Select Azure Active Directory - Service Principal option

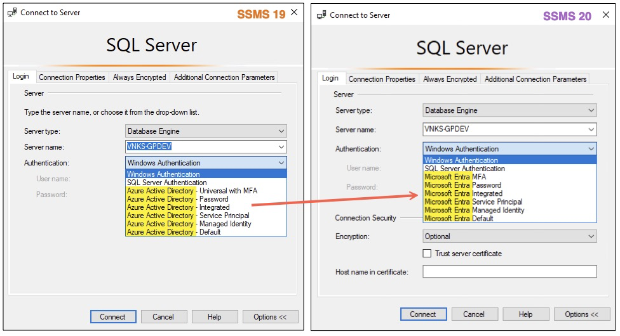tap(206, 216)
